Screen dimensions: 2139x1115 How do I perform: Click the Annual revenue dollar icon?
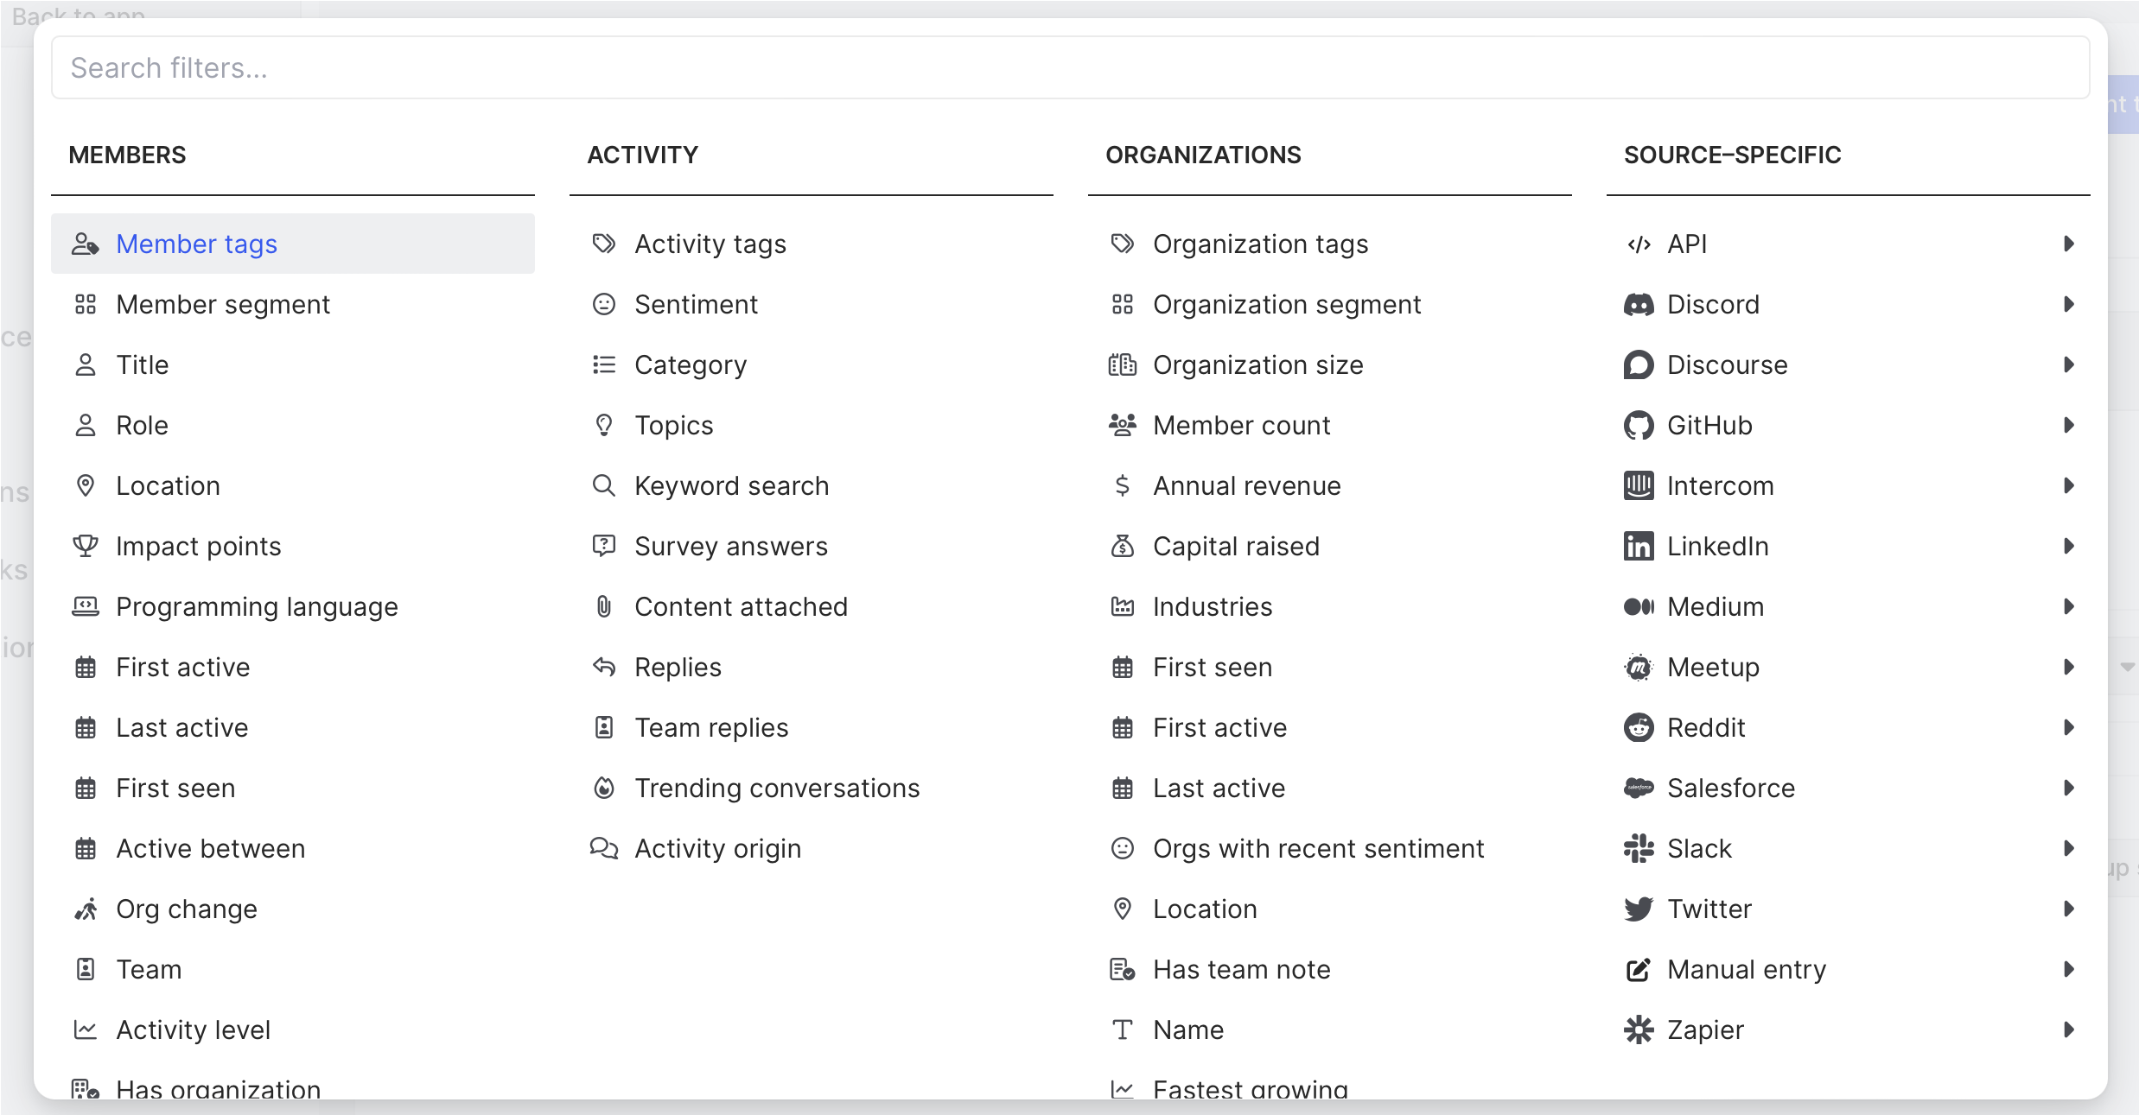tap(1122, 485)
